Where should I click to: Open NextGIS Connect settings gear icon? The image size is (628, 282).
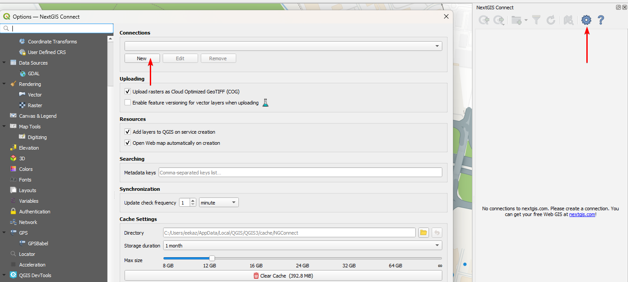(586, 20)
